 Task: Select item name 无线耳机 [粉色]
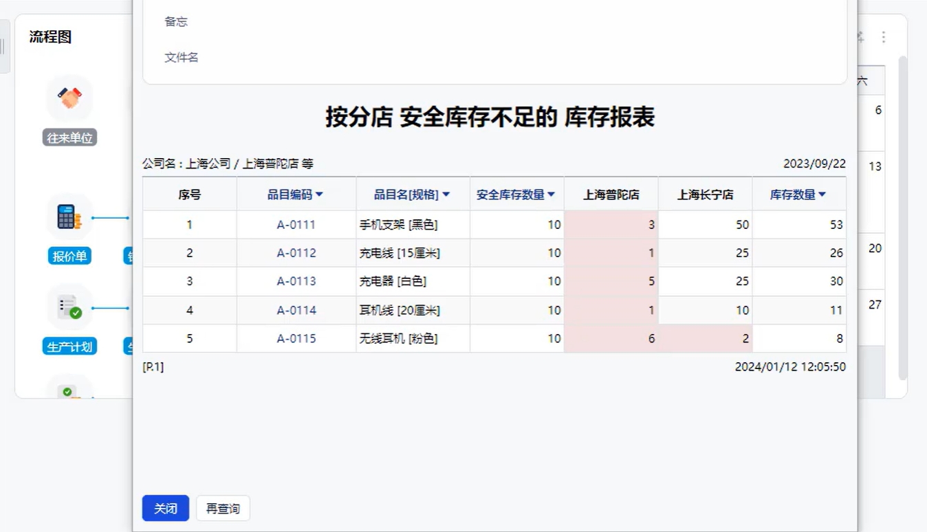399,338
